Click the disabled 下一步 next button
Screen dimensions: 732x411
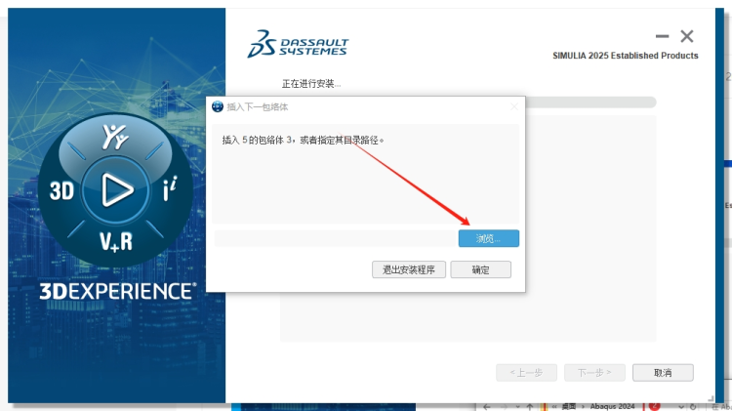coord(594,372)
